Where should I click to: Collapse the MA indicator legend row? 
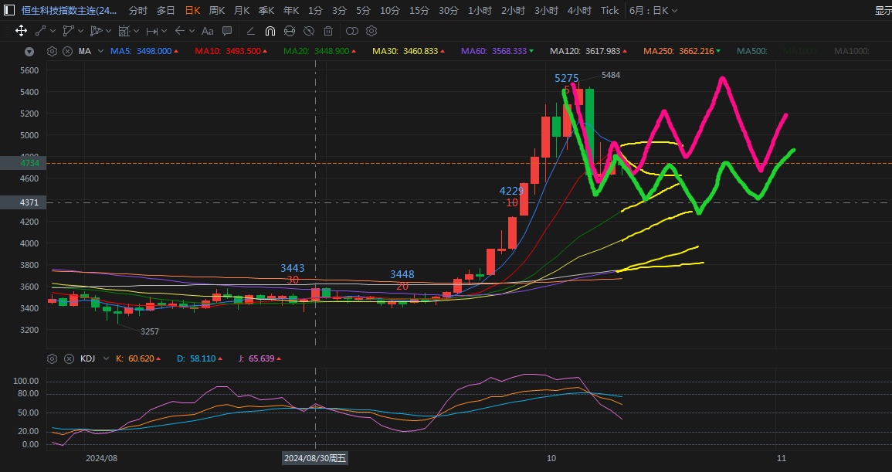coord(29,52)
